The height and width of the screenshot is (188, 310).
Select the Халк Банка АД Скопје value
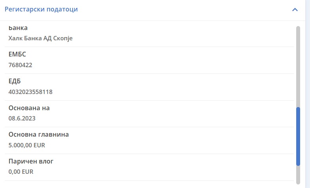41,38
